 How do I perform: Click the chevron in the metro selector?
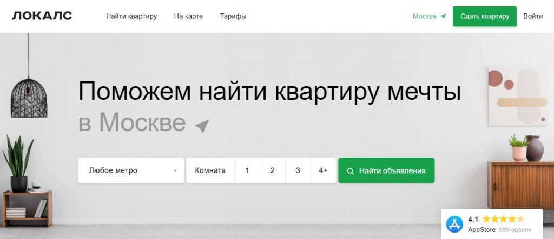click(175, 171)
